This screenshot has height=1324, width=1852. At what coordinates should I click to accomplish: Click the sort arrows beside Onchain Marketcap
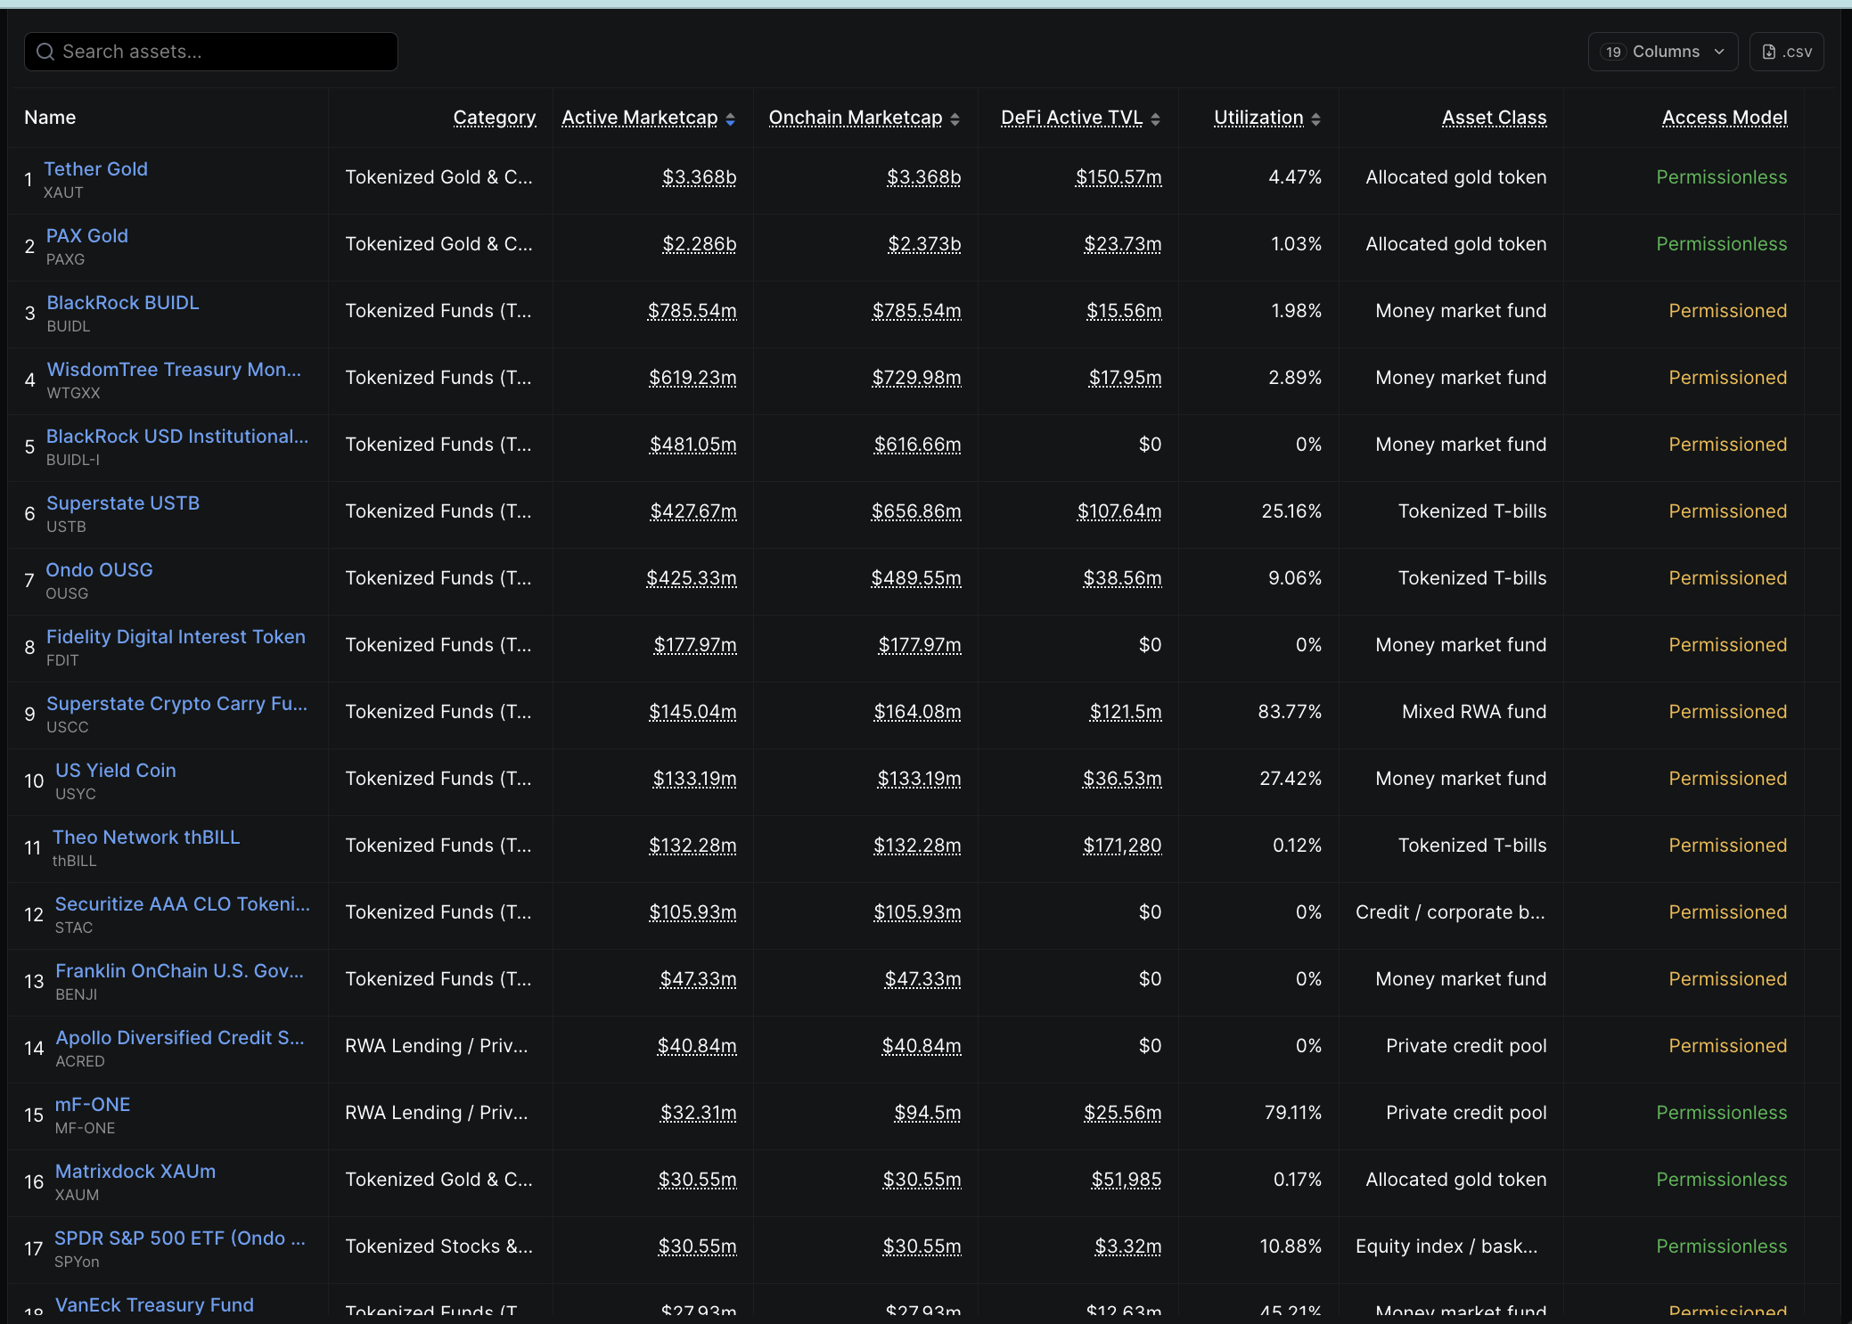click(x=957, y=118)
